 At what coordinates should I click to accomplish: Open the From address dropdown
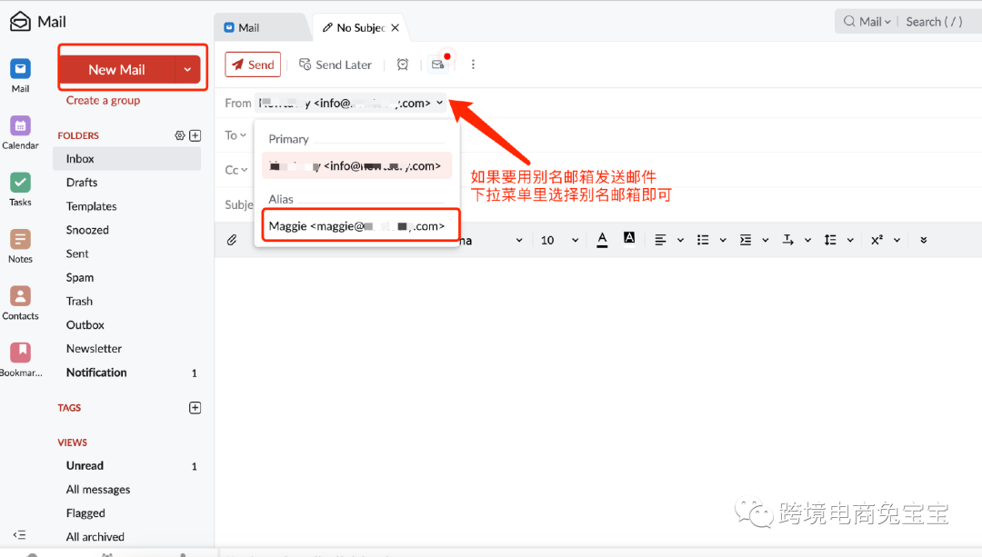(440, 103)
